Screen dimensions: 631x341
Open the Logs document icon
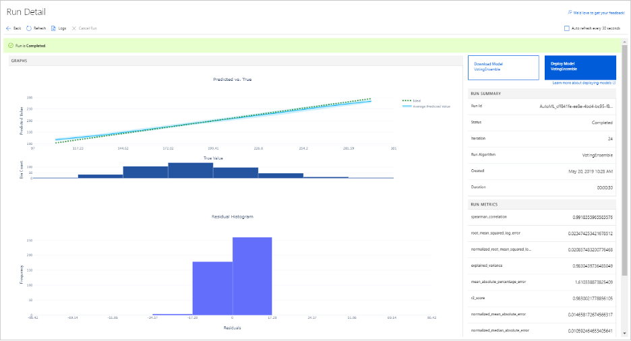pos(53,28)
